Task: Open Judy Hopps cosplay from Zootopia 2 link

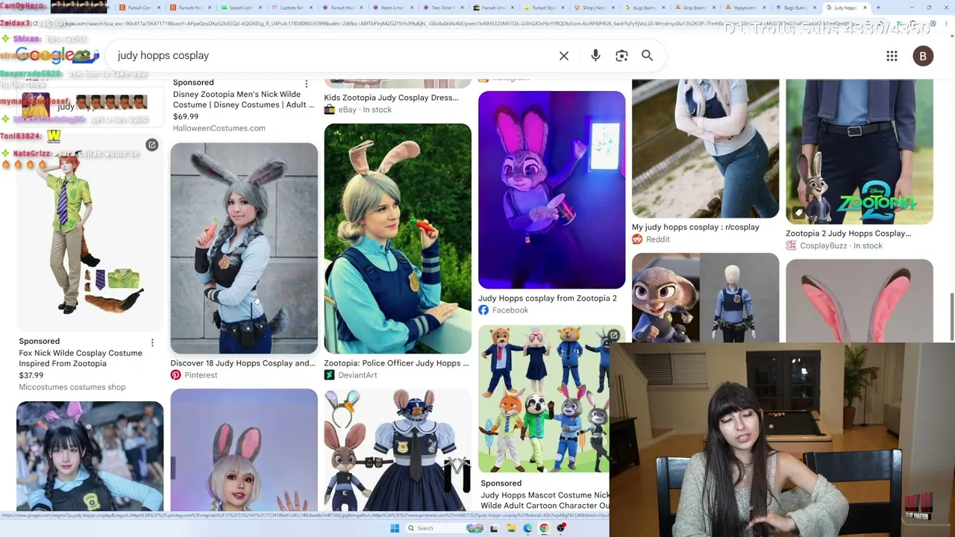Action: coord(548,298)
